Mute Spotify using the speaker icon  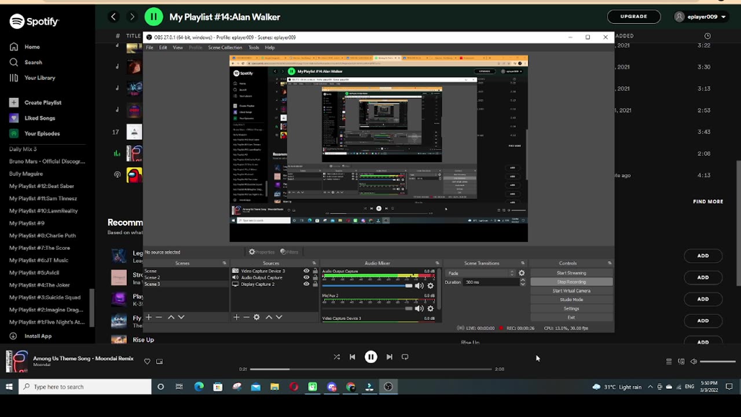694,361
